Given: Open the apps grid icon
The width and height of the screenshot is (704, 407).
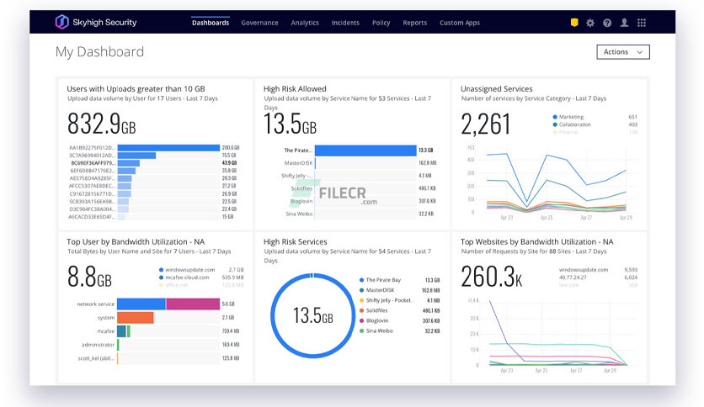Looking at the screenshot, I should (x=642, y=23).
